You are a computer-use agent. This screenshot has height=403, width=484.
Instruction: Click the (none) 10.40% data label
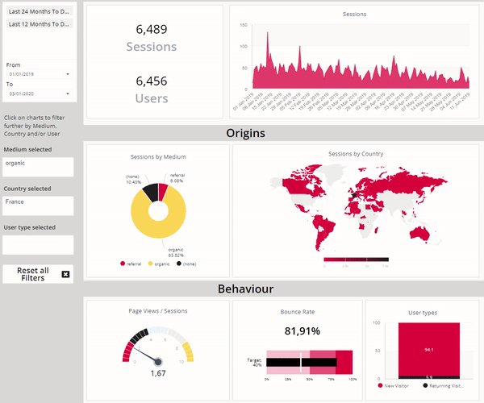tap(133, 179)
